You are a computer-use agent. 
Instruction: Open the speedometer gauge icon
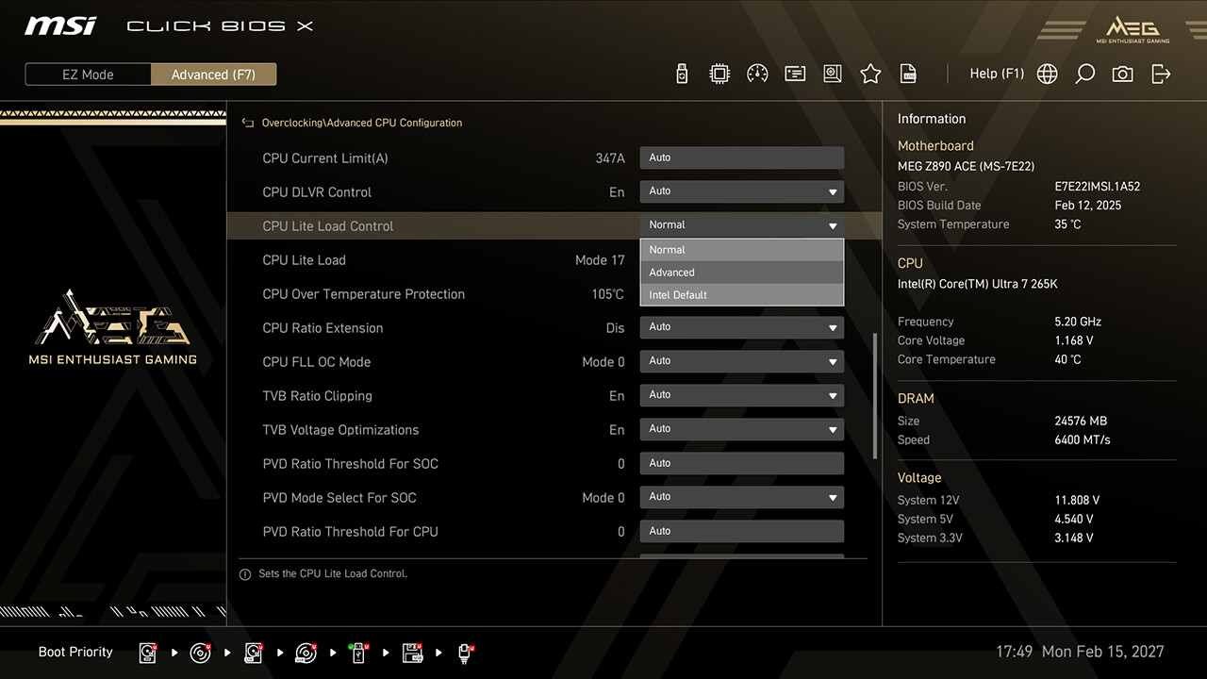[757, 74]
